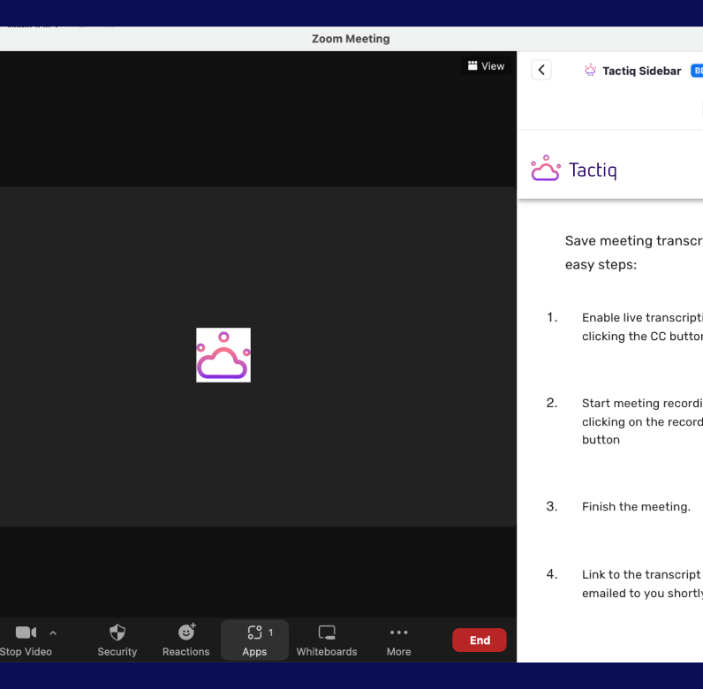
Task: Open the Reactions smiley menu
Action: tap(185, 640)
